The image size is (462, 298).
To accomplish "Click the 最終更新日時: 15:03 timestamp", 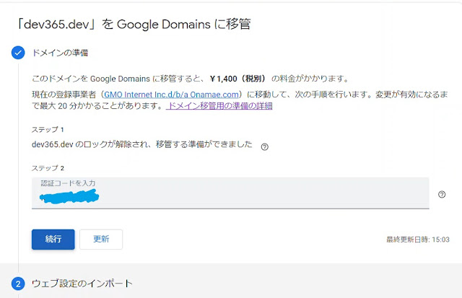I will (418, 240).
